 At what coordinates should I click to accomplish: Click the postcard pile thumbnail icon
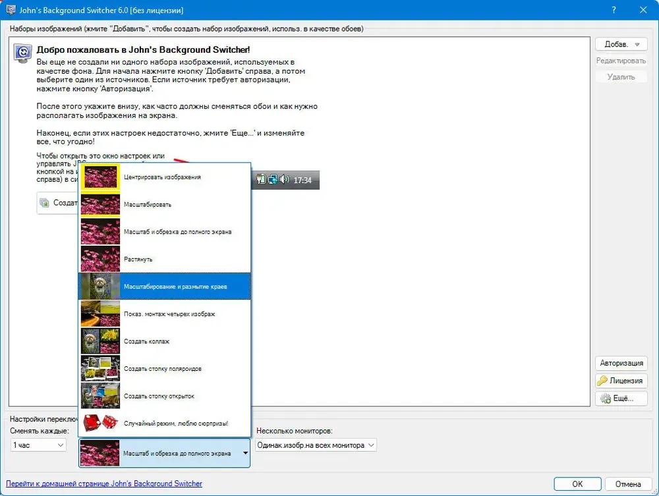pyautogui.click(x=100, y=396)
